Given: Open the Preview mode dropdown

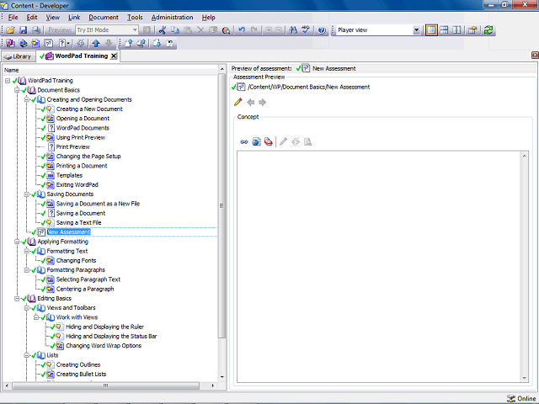Looking at the screenshot, I should 135,30.
